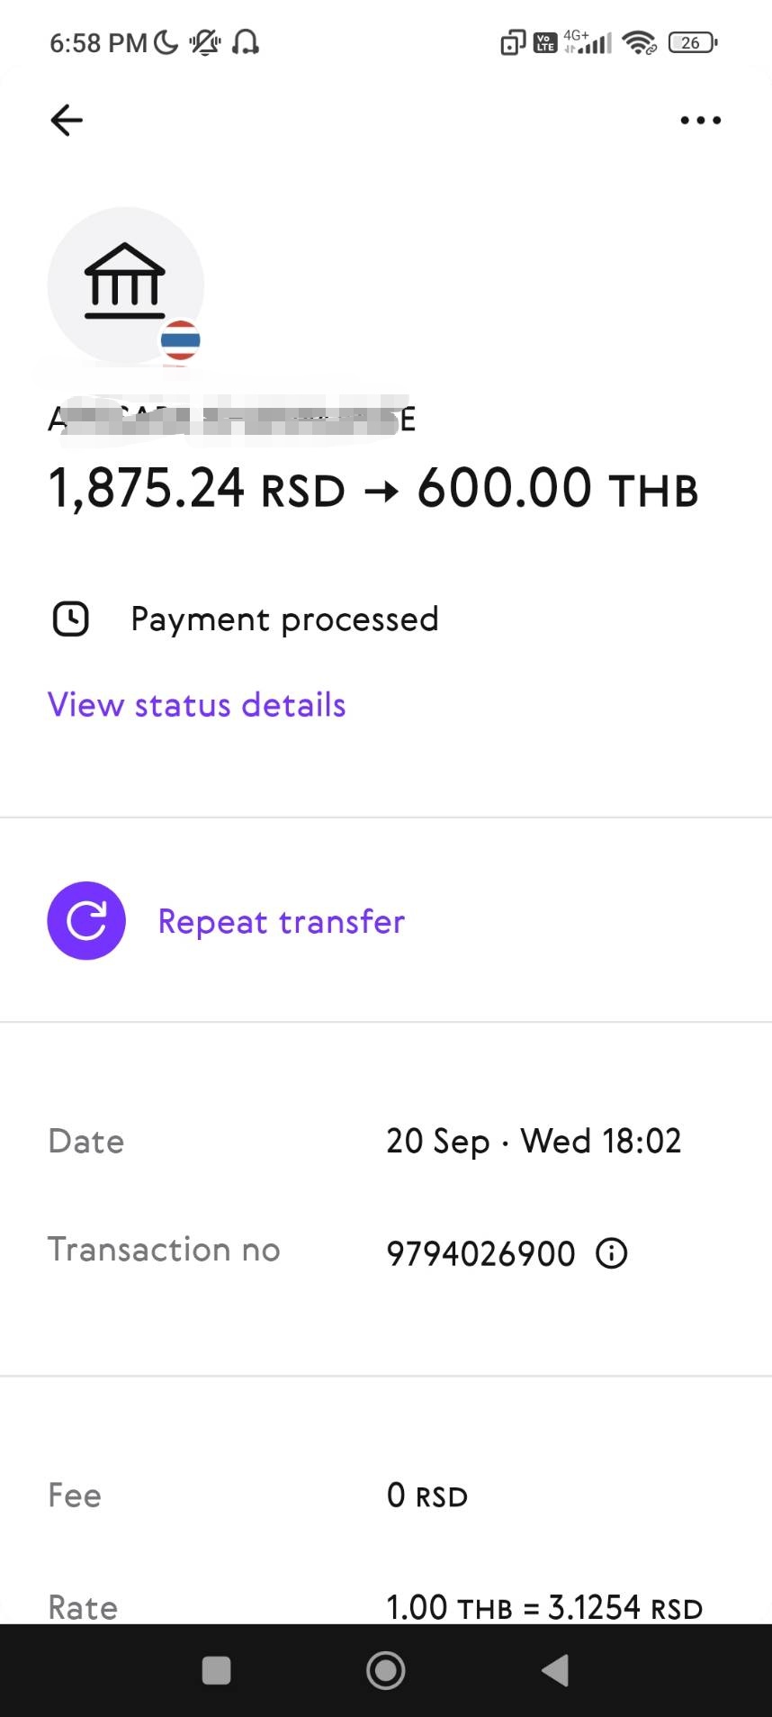Tap the Fee value 0 RSD
The height and width of the screenshot is (1717, 772).
pyautogui.click(x=427, y=1496)
